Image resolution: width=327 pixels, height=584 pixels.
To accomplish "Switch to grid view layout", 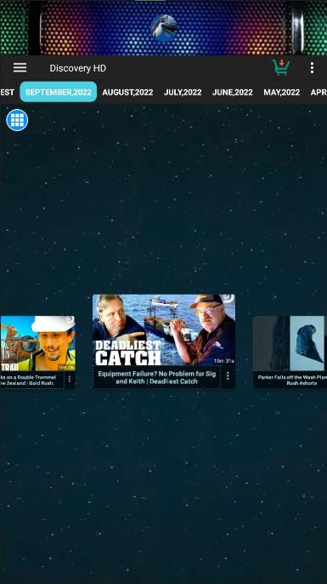I will point(17,120).
